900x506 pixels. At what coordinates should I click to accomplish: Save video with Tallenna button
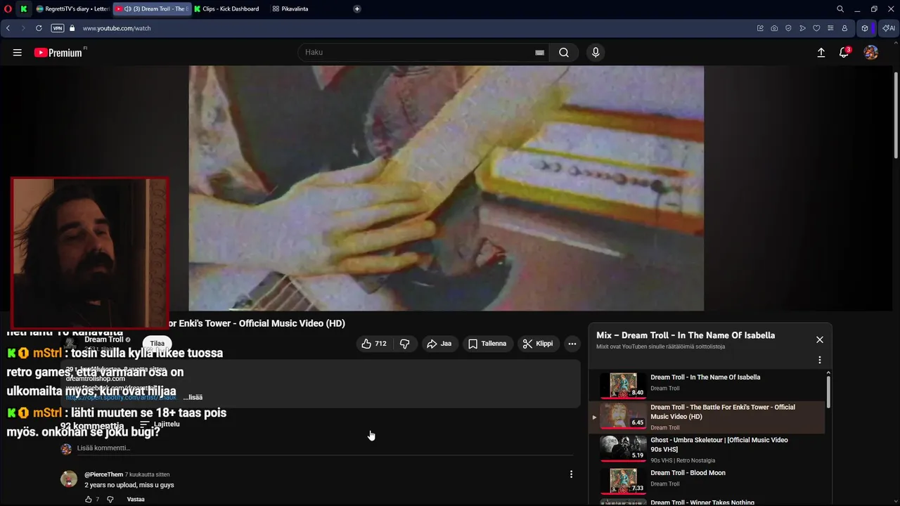point(487,344)
